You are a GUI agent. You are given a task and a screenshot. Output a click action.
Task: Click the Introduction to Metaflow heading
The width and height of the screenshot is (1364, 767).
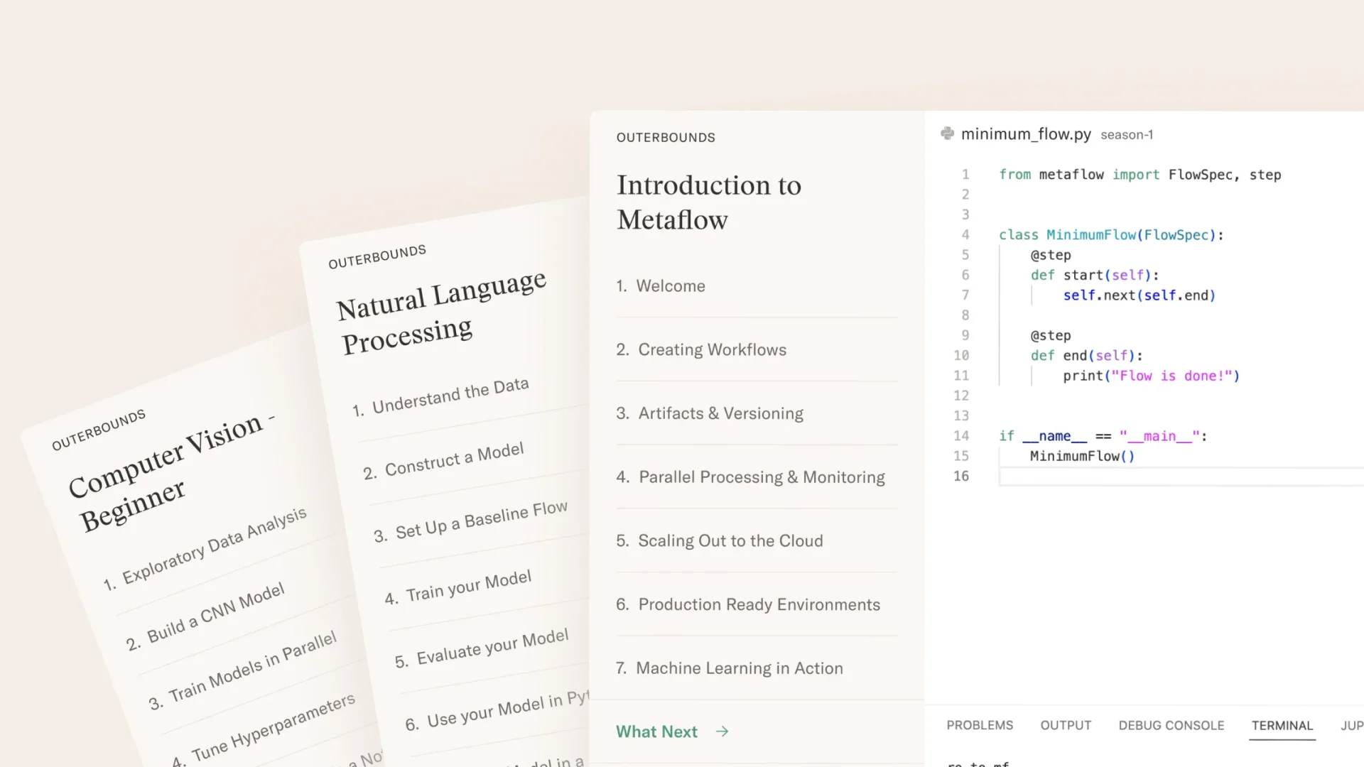(x=709, y=202)
